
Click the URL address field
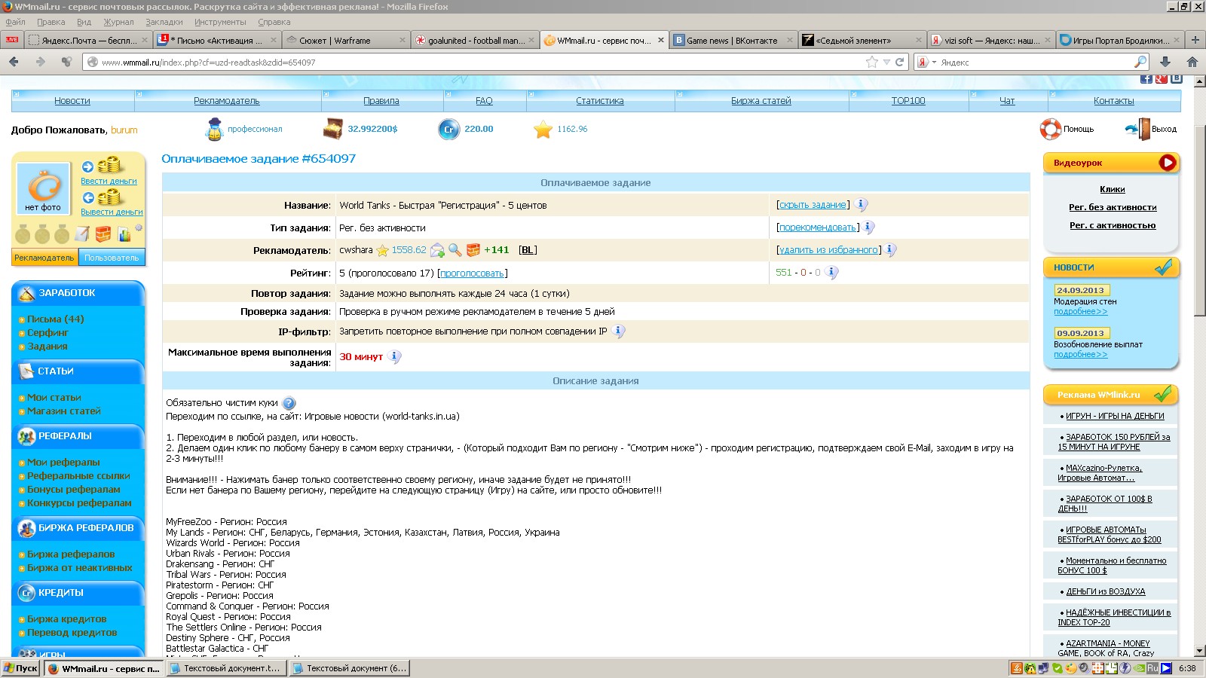click(482, 62)
